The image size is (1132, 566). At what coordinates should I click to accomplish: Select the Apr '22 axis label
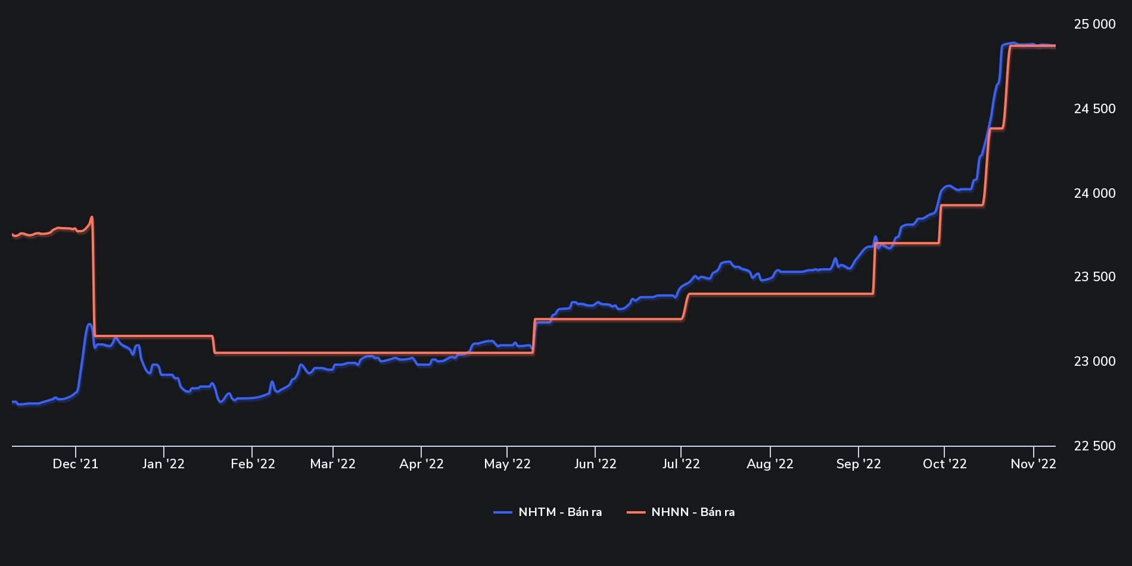(x=421, y=464)
